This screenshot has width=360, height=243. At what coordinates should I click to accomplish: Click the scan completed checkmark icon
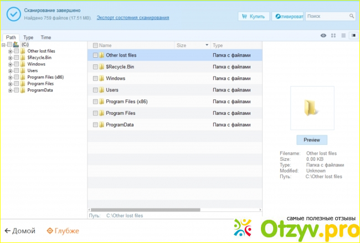12,13
